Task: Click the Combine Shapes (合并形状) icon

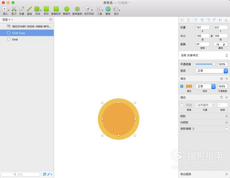Action: click(88, 9)
